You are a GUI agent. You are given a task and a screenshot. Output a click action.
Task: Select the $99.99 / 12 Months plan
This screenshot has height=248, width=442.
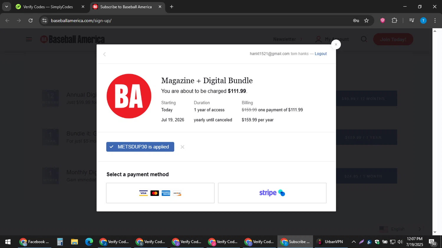[363, 99]
